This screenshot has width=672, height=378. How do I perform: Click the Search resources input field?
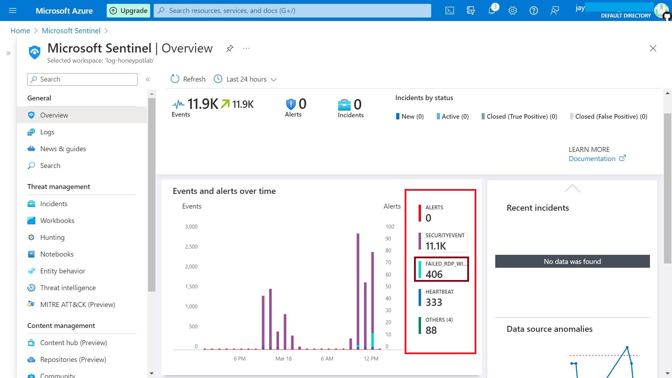pos(291,10)
